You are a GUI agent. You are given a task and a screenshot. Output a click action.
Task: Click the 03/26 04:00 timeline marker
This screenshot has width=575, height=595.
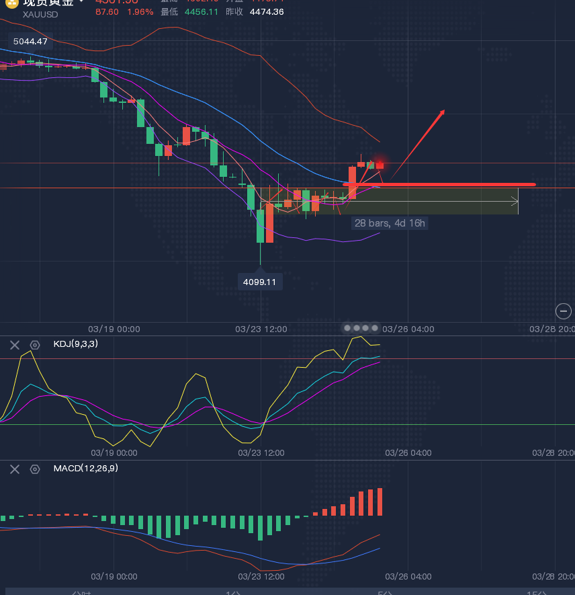[x=408, y=329]
